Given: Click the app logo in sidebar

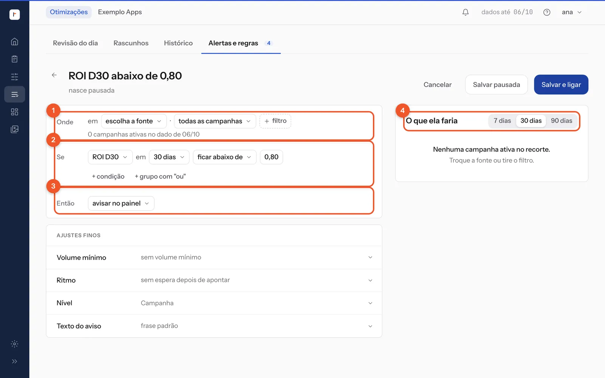Looking at the screenshot, I should click(x=14, y=14).
